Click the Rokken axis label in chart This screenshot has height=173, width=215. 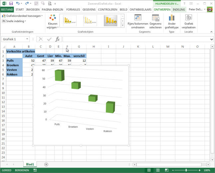click(x=107, y=131)
